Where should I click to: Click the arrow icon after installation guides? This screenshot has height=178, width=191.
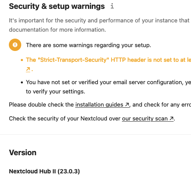click(x=127, y=105)
